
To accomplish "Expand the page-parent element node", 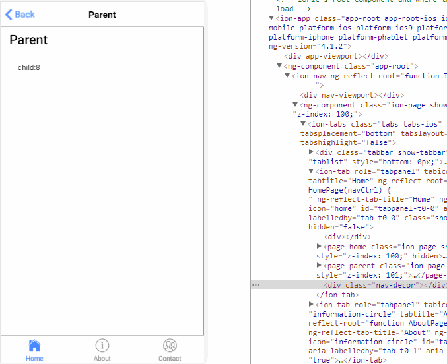I will (x=320, y=266).
